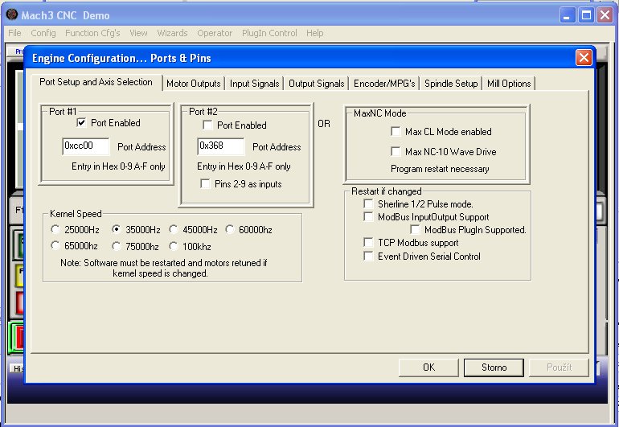Open Mill Options tab
Screen dimensions: 619x427
(509, 84)
